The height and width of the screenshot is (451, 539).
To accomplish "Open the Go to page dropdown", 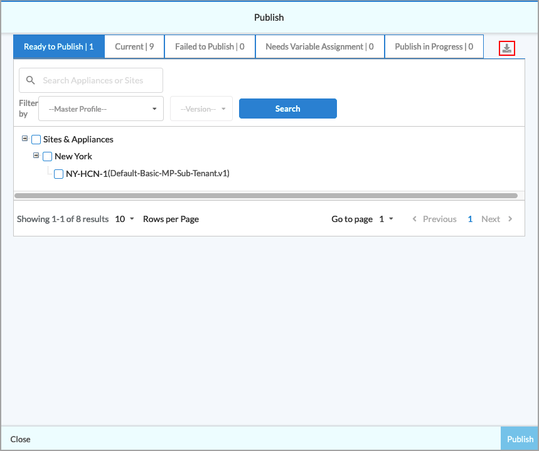I will click(x=386, y=219).
